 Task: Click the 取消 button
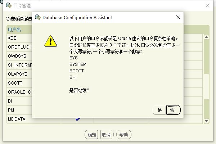point(107,135)
